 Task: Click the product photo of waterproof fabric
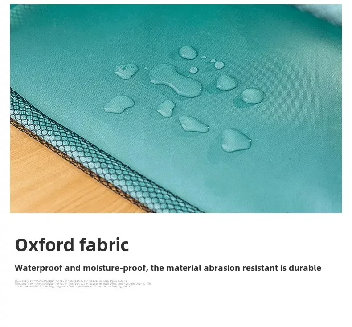176,109
